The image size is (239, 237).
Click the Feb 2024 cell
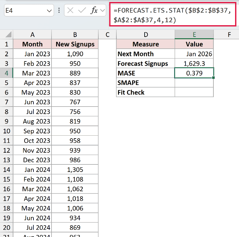pos(32,179)
